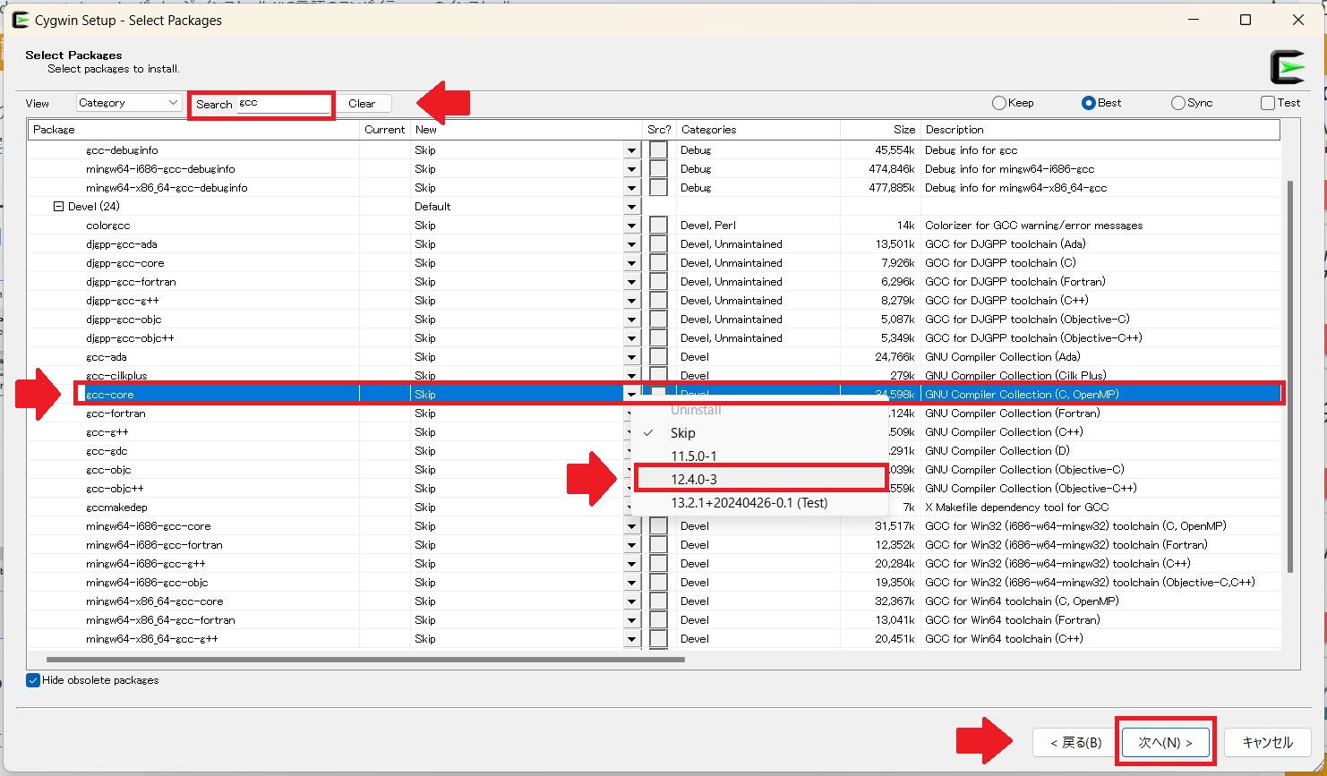The height and width of the screenshot is (776, 1327).
Task: Open version dropdown for colorgcc
Action: 632,226
